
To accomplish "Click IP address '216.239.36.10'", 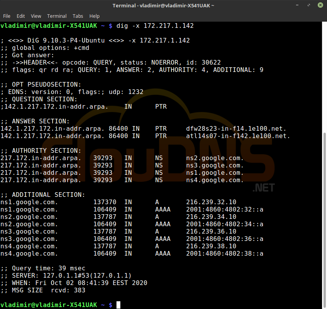I will pyautogui.click(x=211, y=231).
